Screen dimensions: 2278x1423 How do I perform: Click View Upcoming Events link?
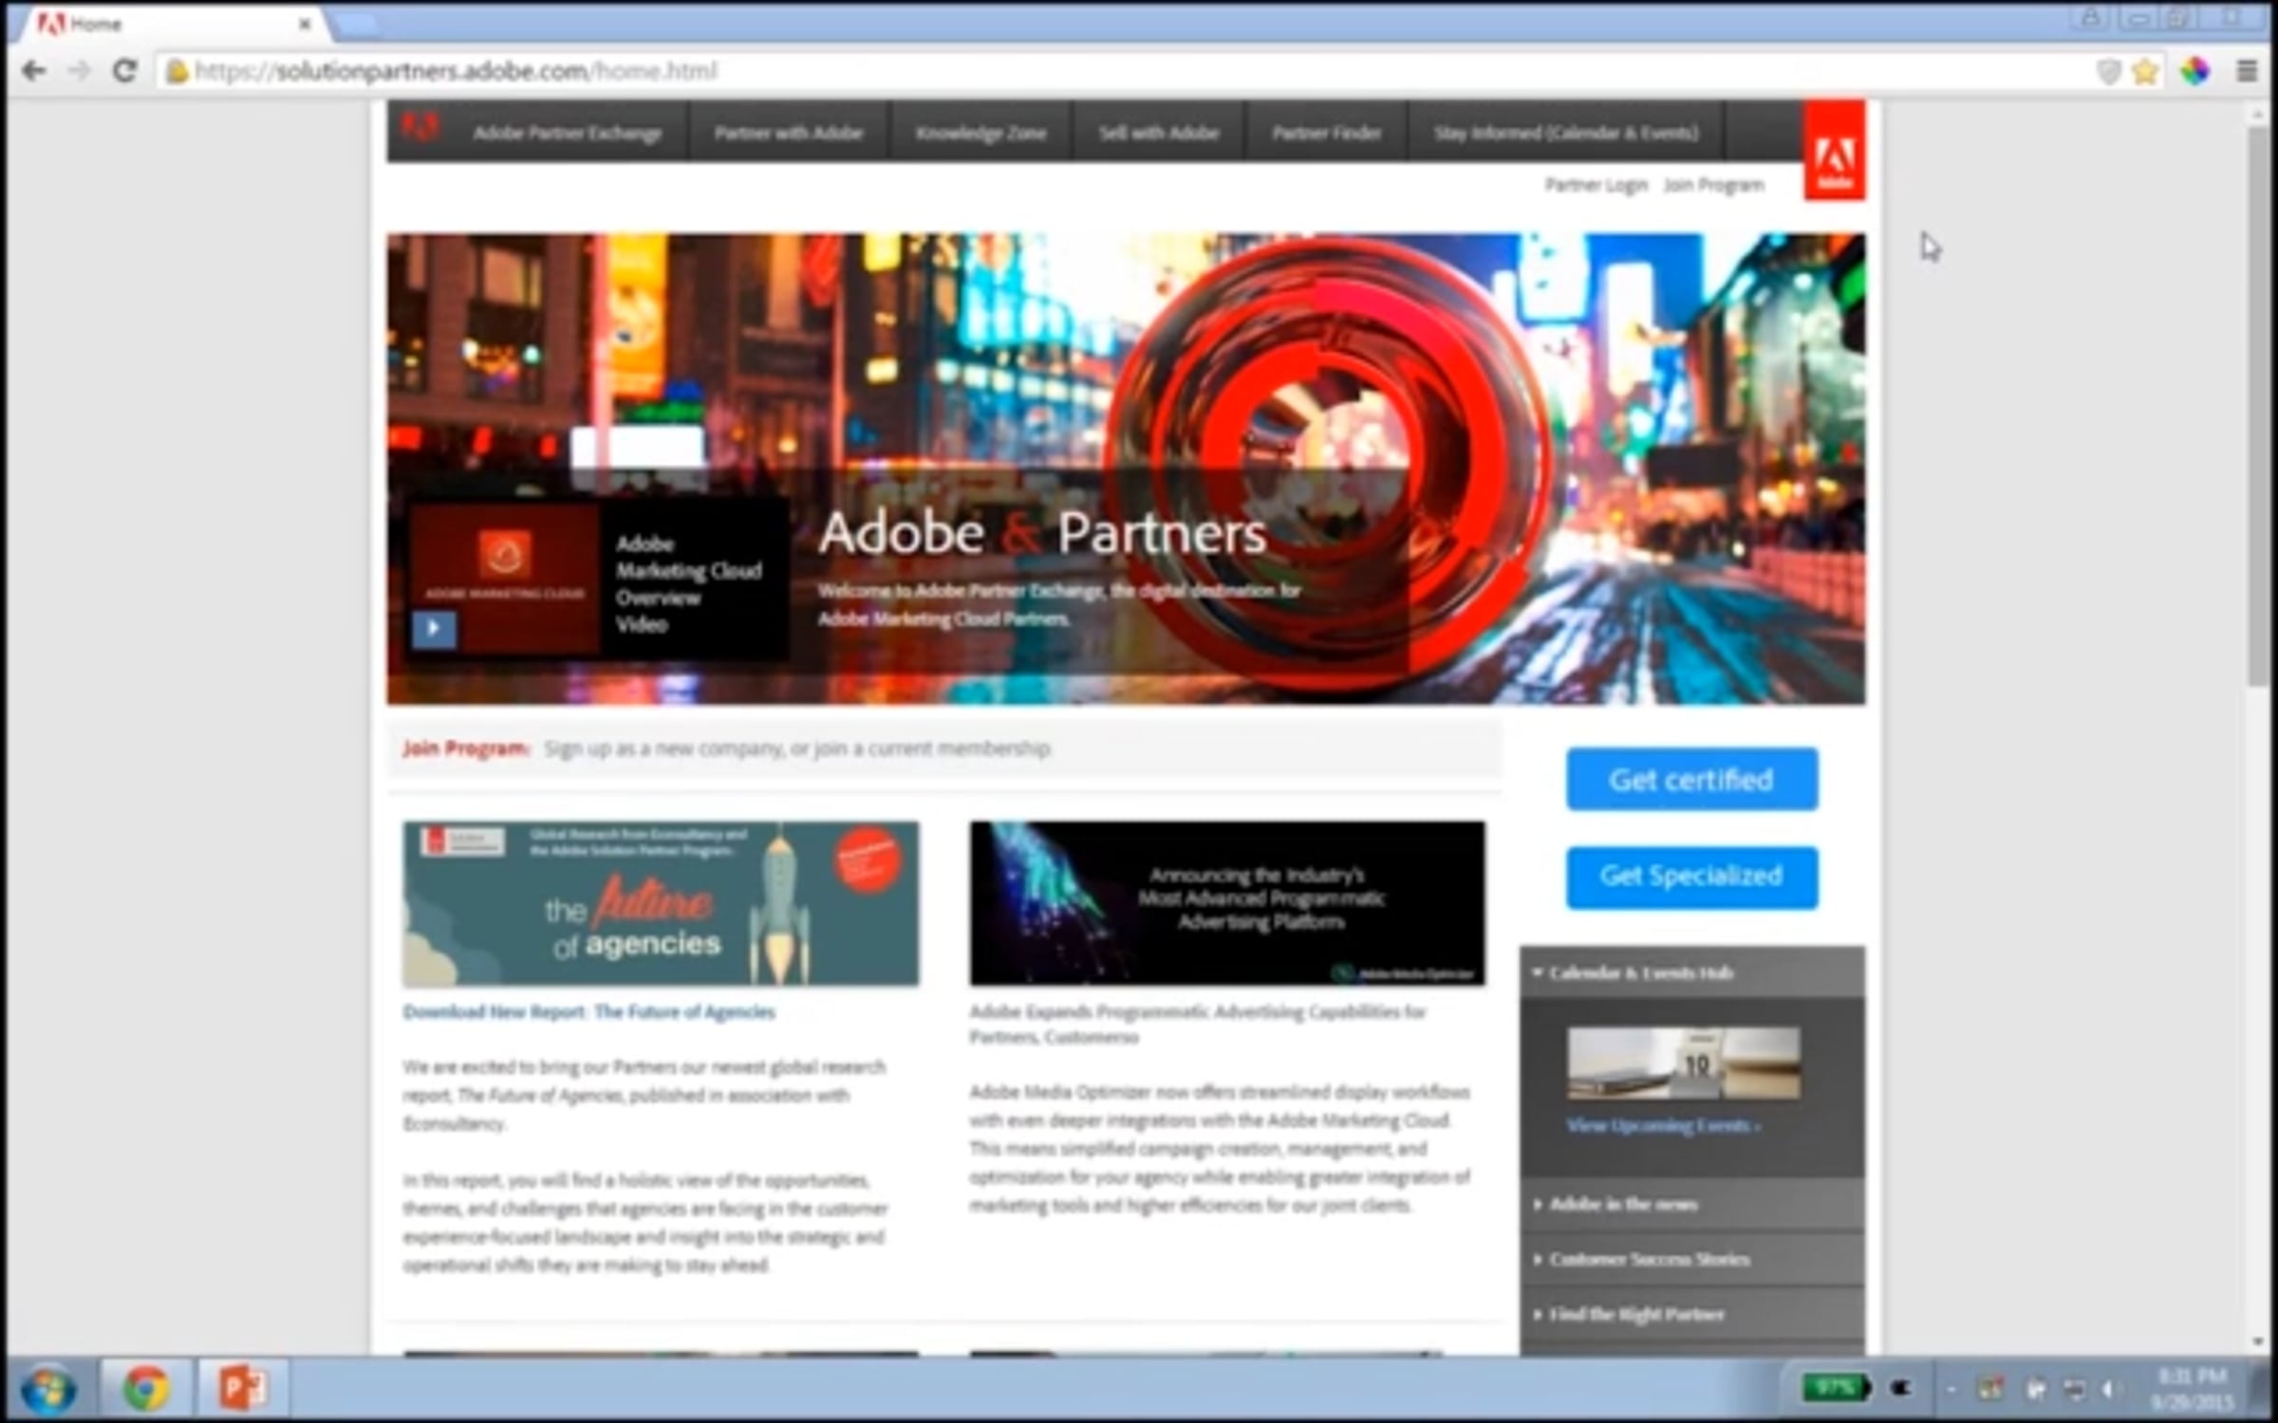pos(1663,1126)
